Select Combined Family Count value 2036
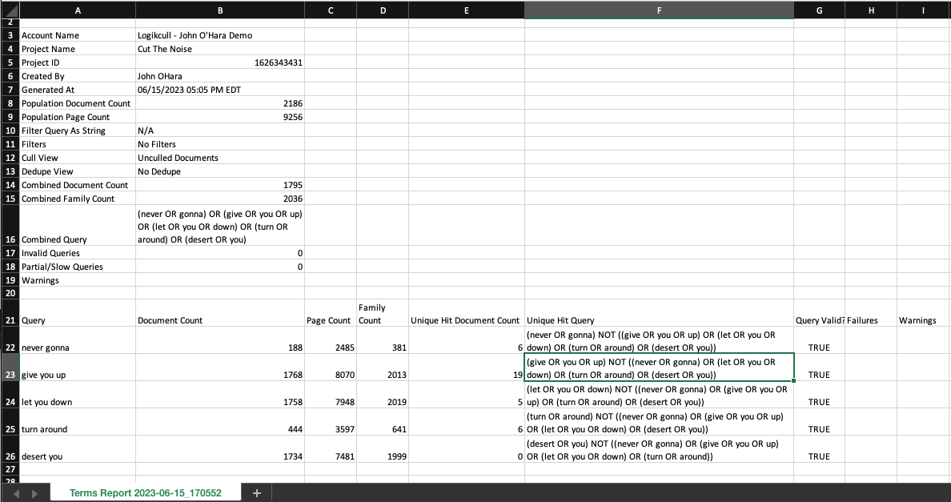 [x=220, y=199]
